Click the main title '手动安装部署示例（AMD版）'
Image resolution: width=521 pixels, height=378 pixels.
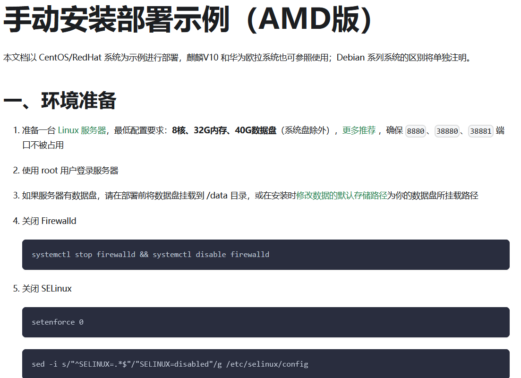point(188,19)
